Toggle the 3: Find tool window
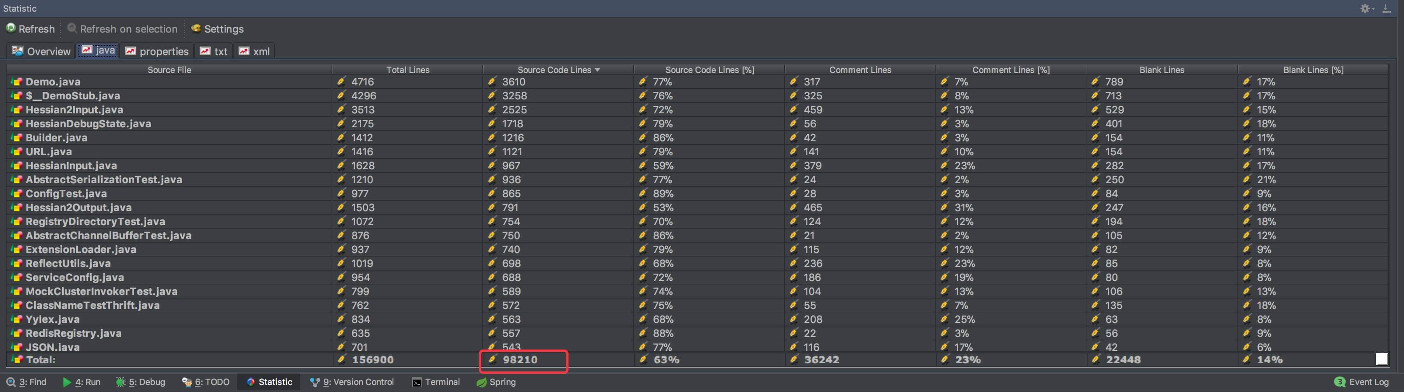1404x392 pixels. point(27,382)
